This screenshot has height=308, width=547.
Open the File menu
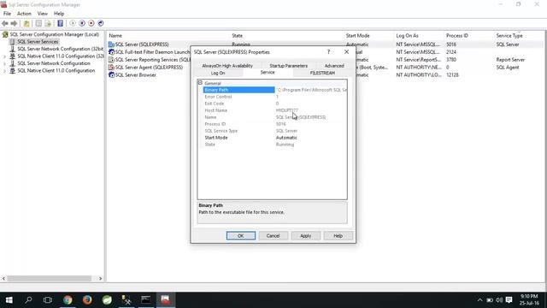[7, 14]
